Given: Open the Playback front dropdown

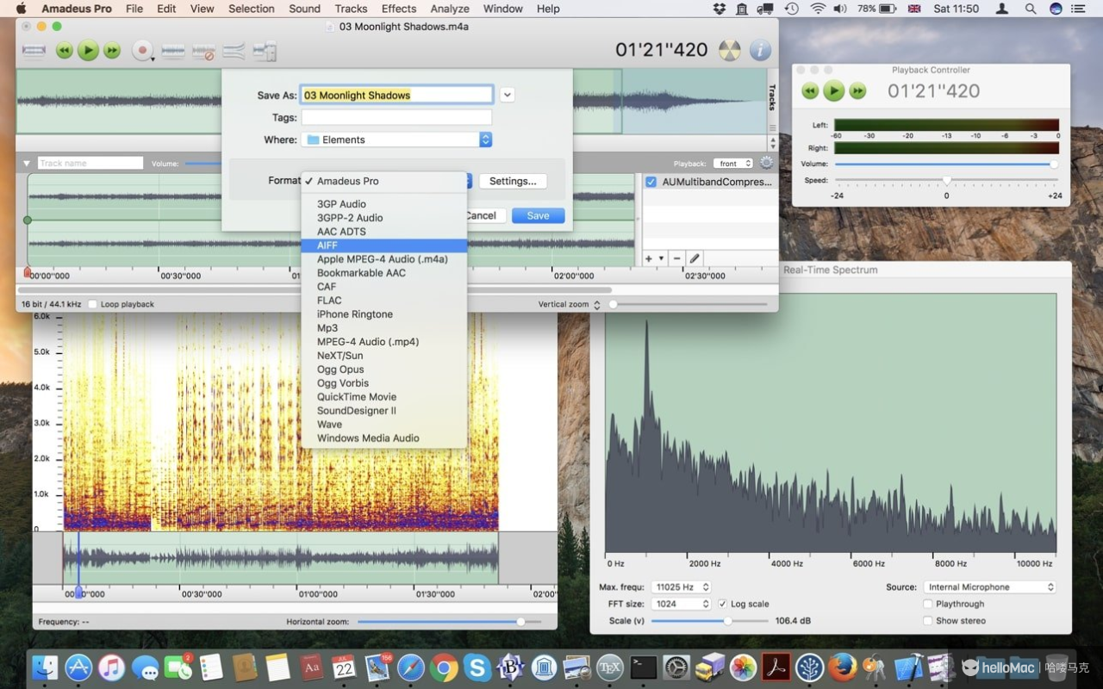Looking at the screenshot, I should click(734, 164).
